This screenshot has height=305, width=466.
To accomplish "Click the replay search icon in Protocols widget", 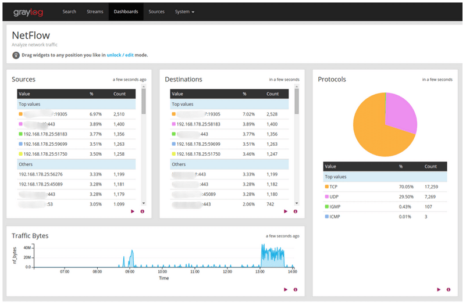I will coord(439,289).
